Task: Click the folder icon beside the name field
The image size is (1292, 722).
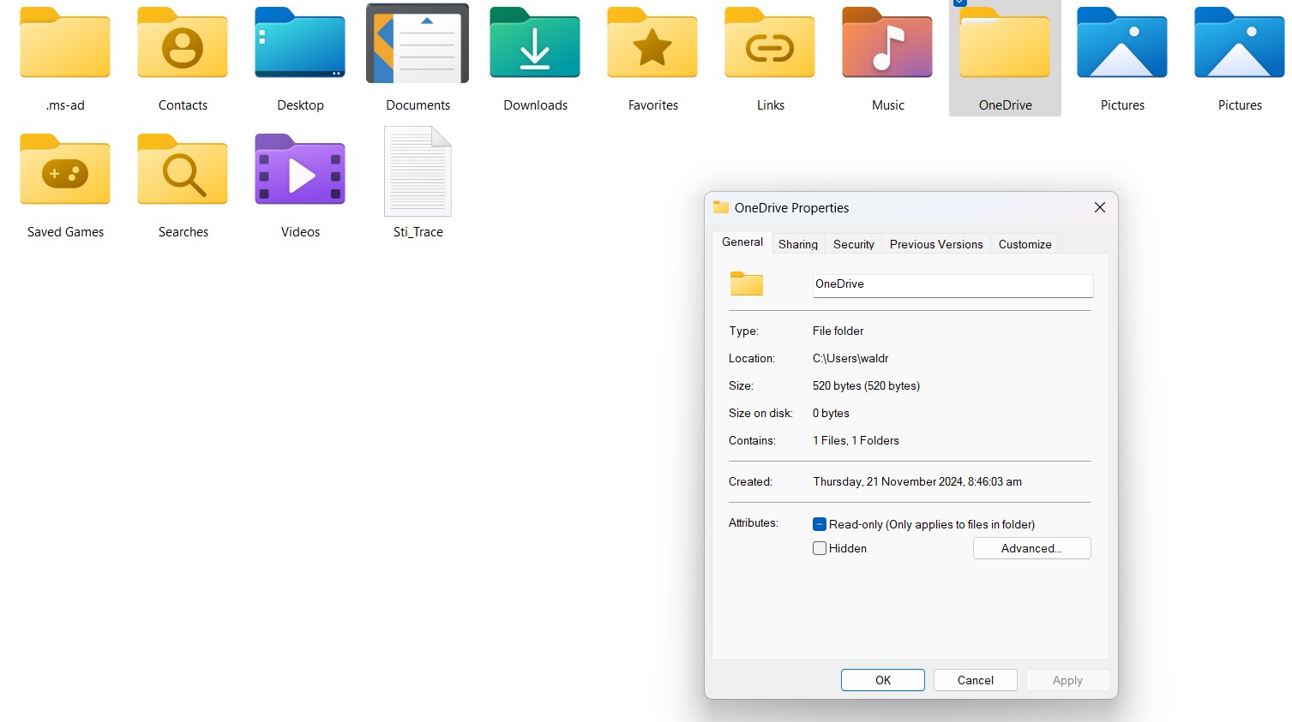Action: tap(747, 283)
